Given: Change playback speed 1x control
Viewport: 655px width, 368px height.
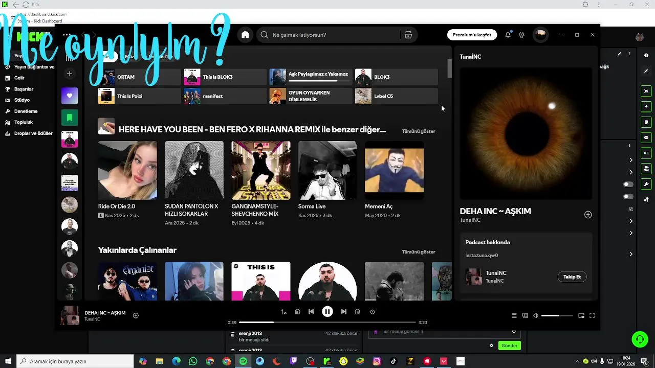Looking at the screenshot, I should click(x=283, y=312).
